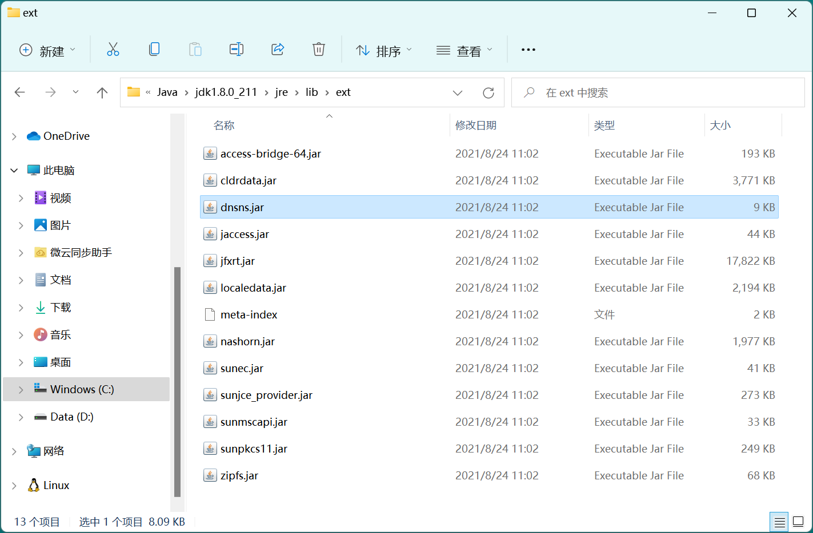Image resolution: width=813 pixels, height=533 pixels.
Task: Sort by Name (名称) column header
Action: pos(224,126)
